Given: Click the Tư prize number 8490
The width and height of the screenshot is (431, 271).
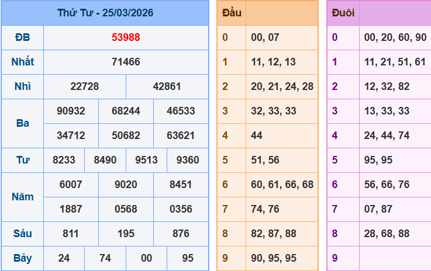Looking at the screenshot, I should pos(105,160).
